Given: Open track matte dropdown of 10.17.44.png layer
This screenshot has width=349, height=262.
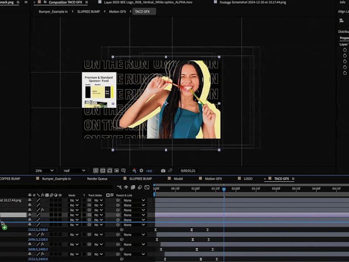Looking at the screenshot, I should (99, 200).
